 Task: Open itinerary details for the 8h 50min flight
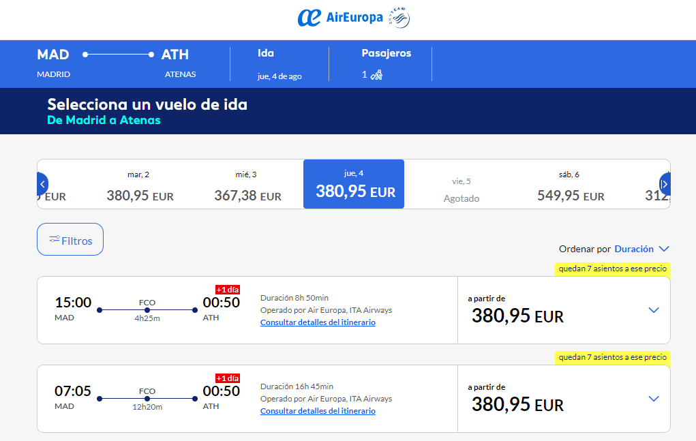[x=318, y=322]
